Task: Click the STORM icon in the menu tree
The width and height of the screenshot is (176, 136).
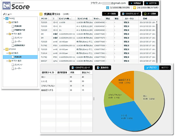Action: [x=7, y=49]
